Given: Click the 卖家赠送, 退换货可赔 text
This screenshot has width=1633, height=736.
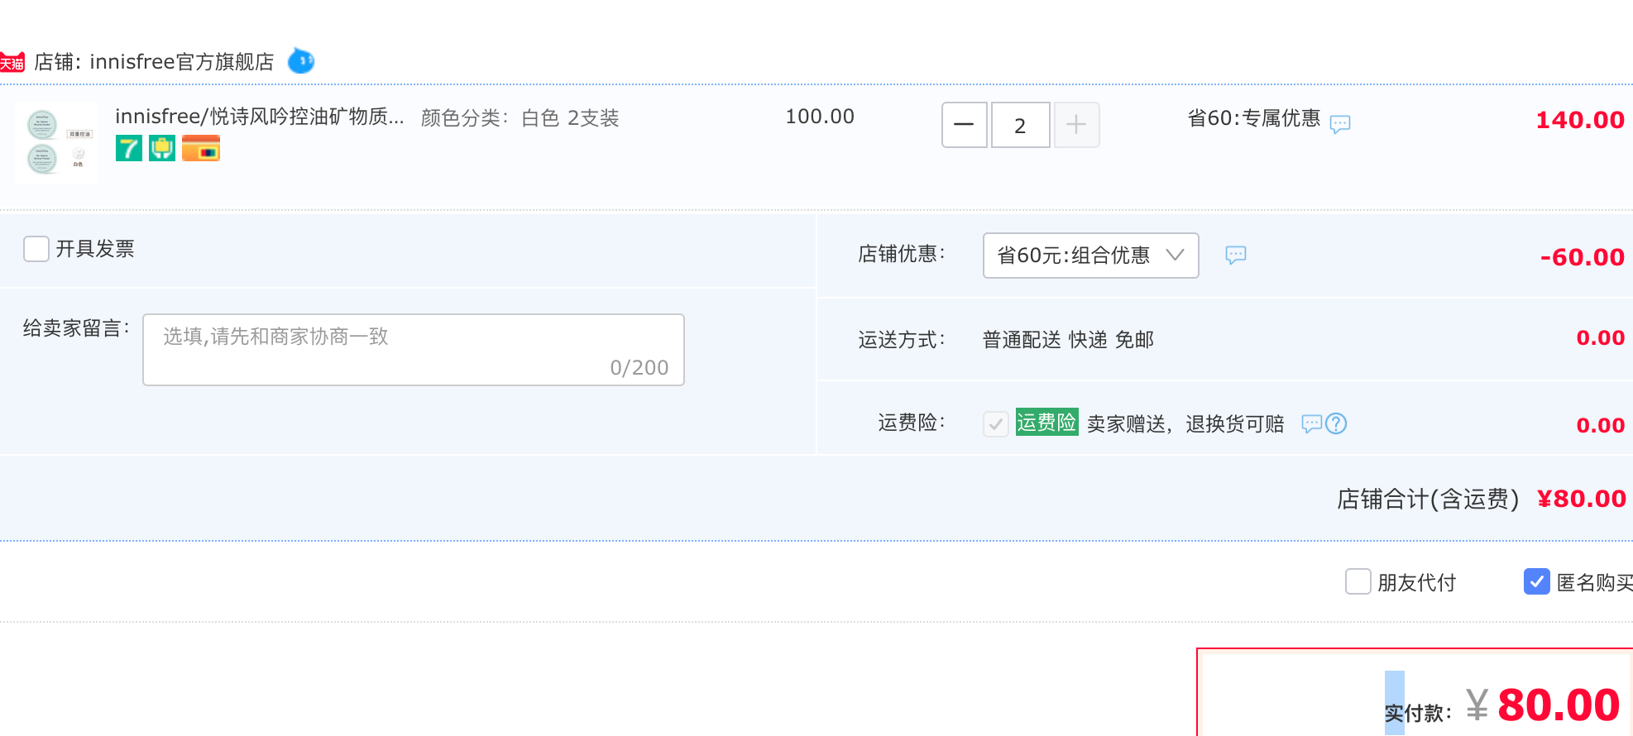Looking at the screenshot, I should click(1185, 424).
